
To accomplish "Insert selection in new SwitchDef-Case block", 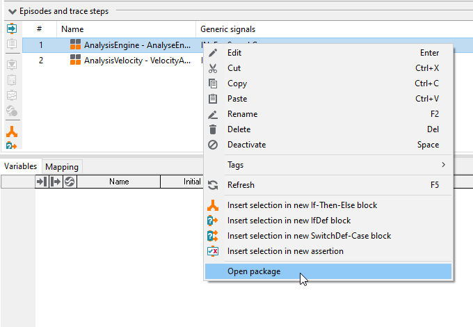I will pos(328,236).
